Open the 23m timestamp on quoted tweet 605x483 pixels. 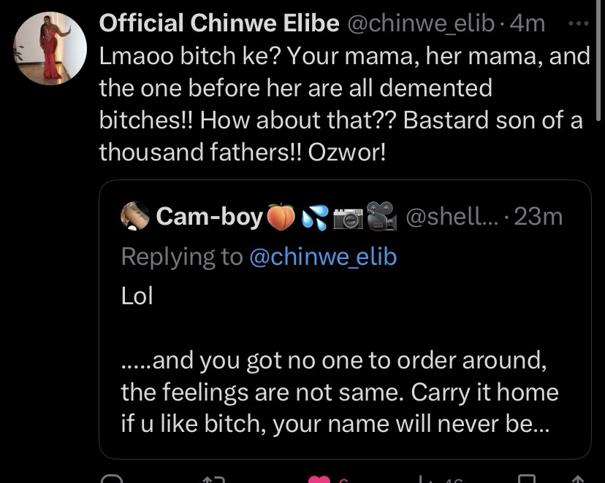tap(538, 217)
